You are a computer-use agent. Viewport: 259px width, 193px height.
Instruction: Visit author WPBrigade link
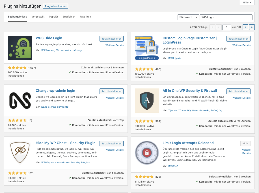[174, 58]
